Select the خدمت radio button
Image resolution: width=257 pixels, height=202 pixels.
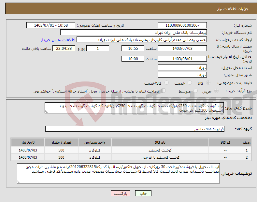pyautogui.click(x=190, y=83)
